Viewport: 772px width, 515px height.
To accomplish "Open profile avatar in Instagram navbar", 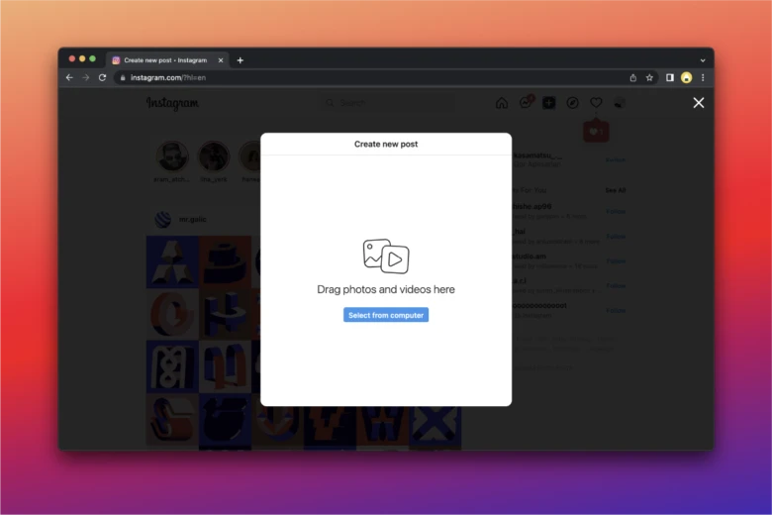I will tap(620, 103).
